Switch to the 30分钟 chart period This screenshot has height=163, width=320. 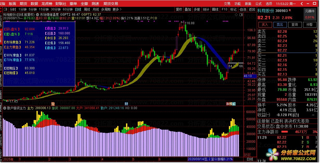56,9
